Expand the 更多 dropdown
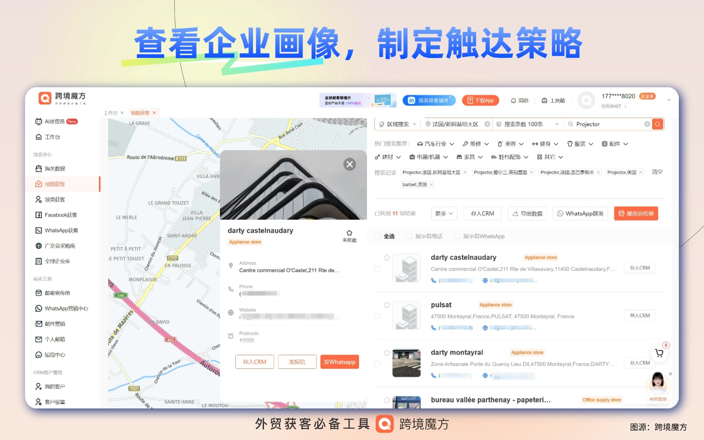Image resolution: width=704 pixels, height=440 pixels. tap(444, 213)
